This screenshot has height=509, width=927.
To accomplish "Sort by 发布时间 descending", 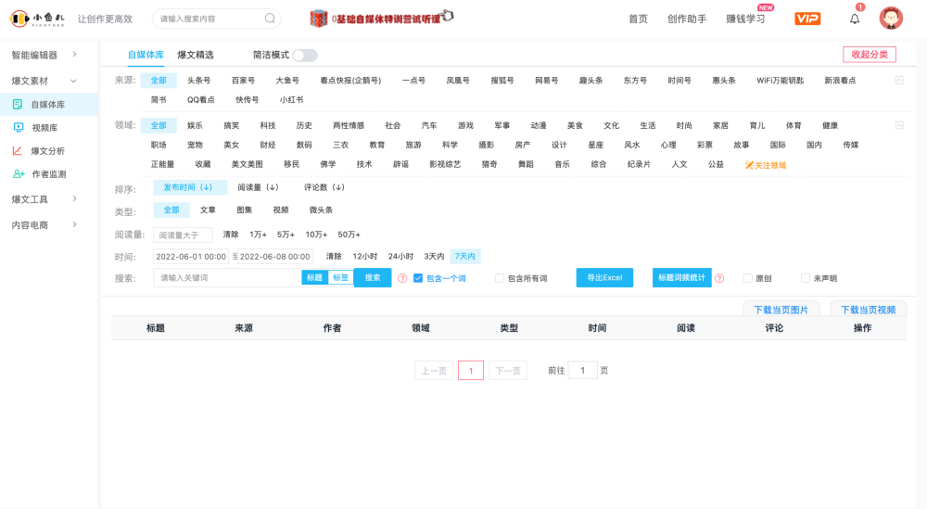I will click(x=188, y=187).
